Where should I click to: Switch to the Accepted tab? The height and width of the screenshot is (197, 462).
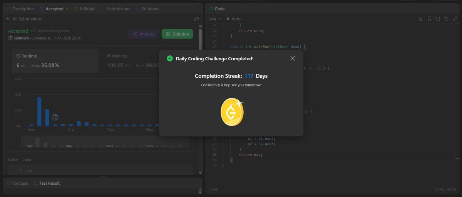click(x=51, y=8)
